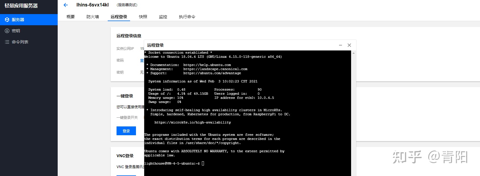Click the 服务器 cube icon in sidebar
This screenshot has width=480, height=176.
point(7,20)
